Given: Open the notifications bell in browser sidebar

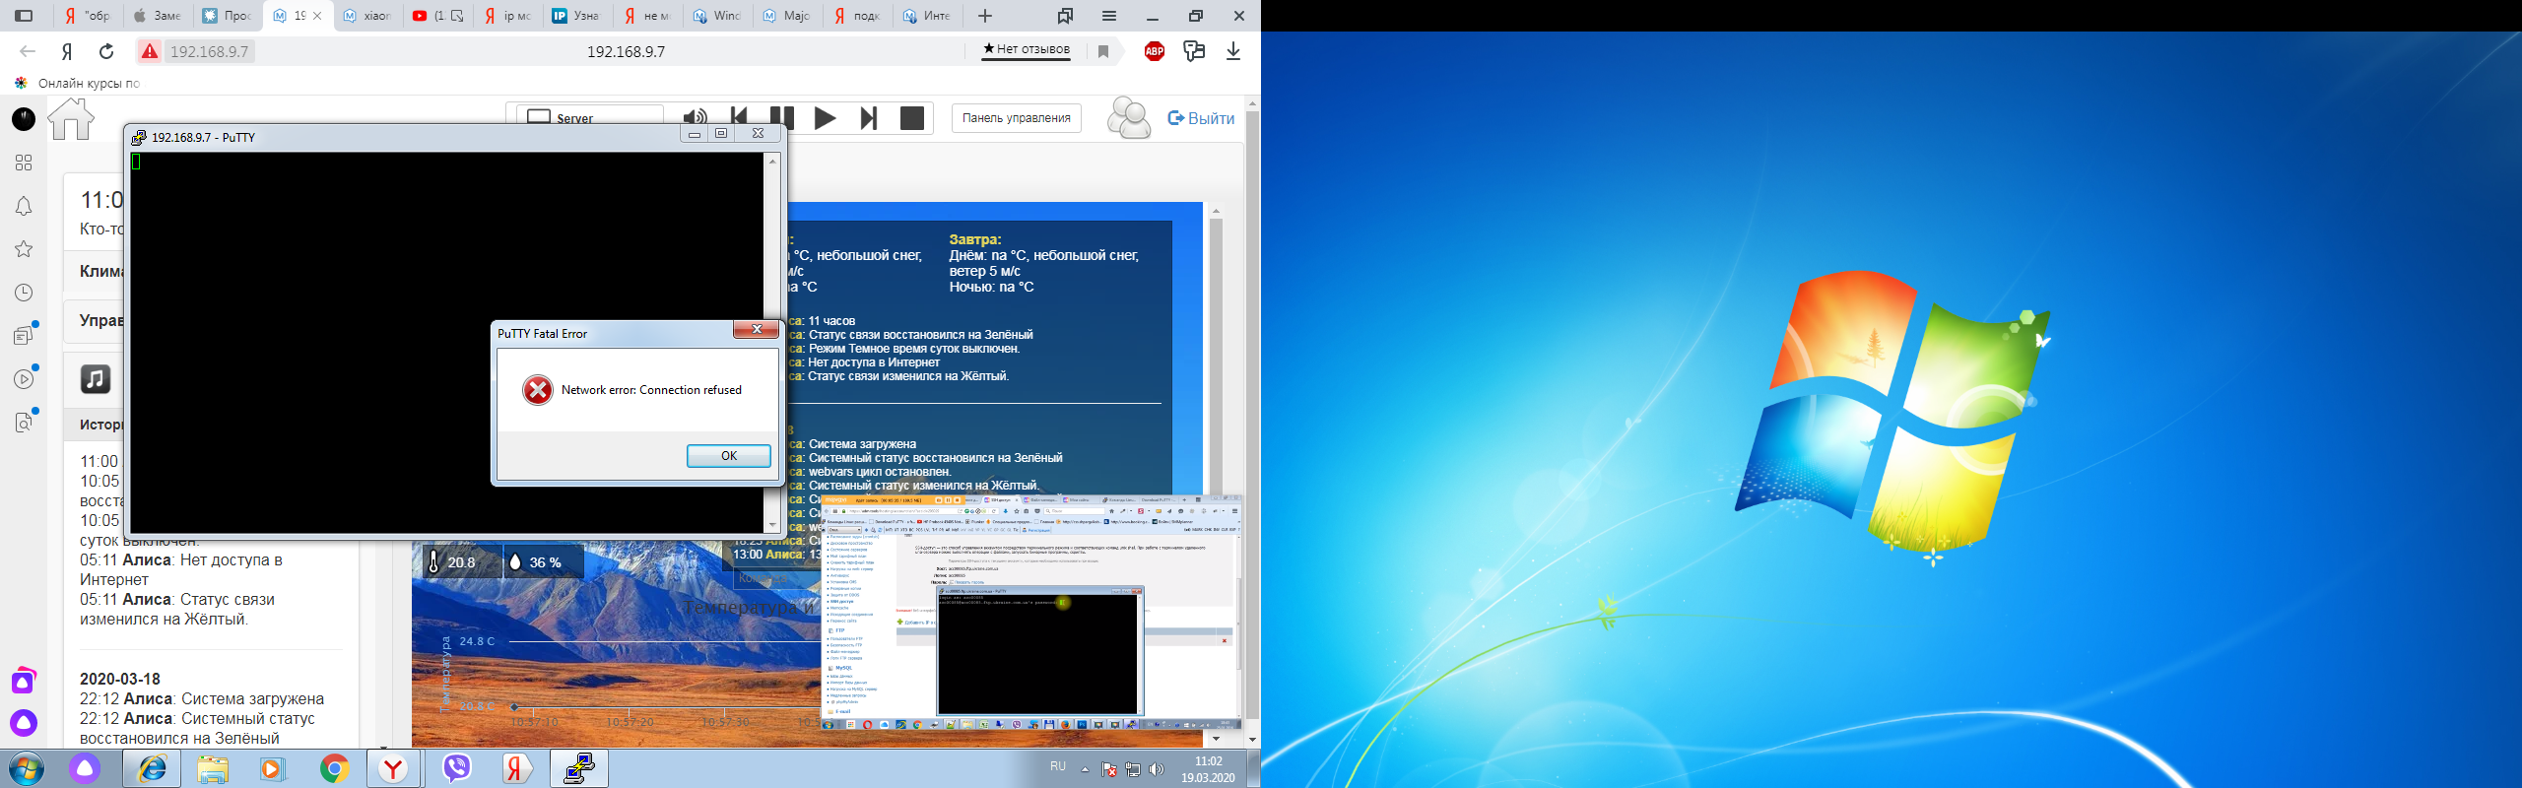Looking at the screenshot, I should [24, 206].
